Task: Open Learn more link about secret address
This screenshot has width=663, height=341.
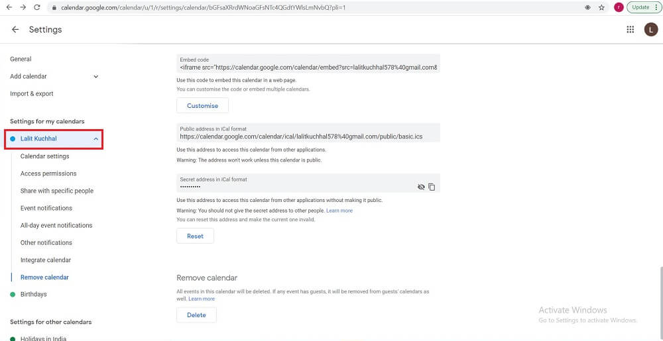Action: coord(339,211)
